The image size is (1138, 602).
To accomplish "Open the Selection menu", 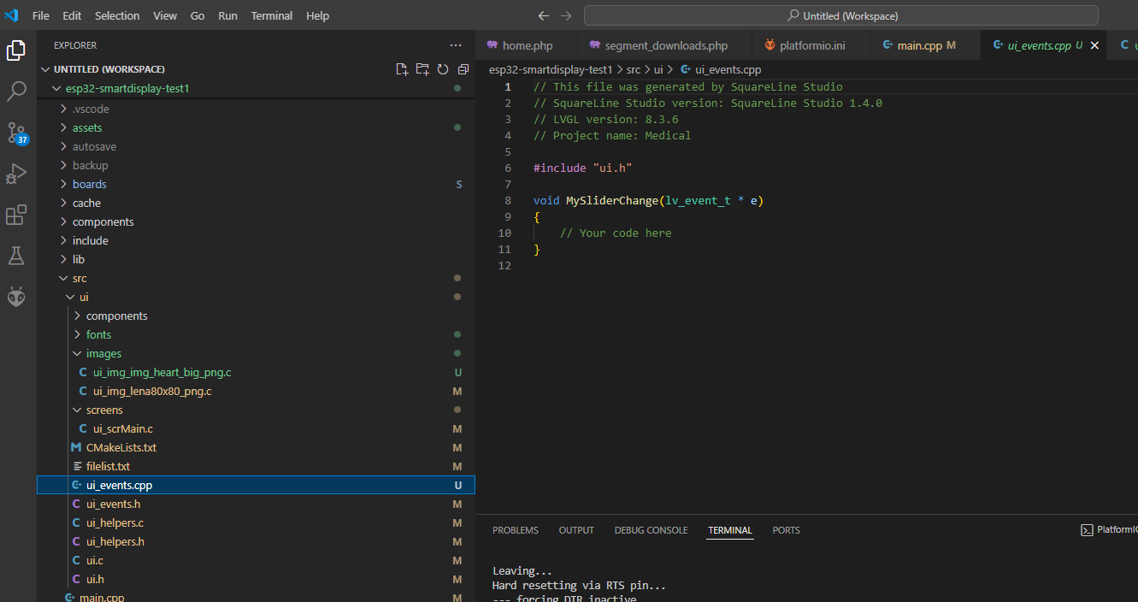I will [x=117, y=15].
